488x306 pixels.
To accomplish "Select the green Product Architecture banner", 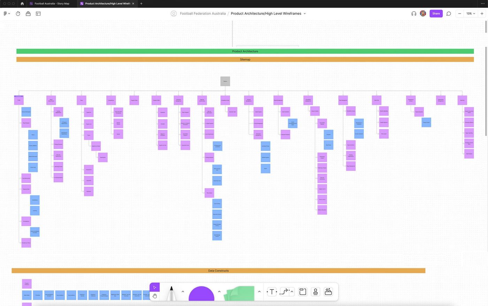I will click(245, 51).
